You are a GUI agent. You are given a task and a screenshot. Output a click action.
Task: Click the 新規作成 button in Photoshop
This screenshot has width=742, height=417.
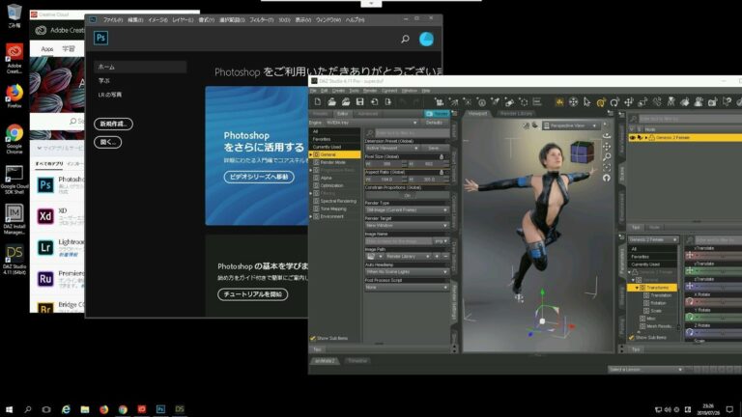click(x=114, y=124)
